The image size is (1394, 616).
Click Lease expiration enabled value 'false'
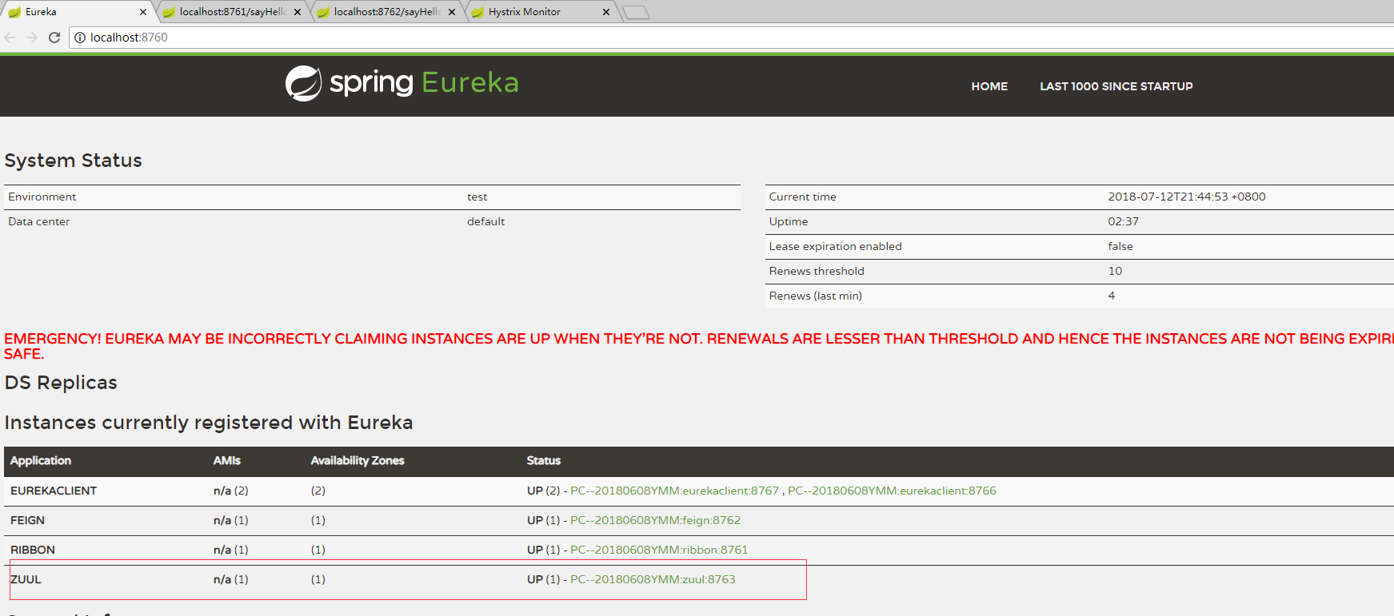(1120, 246)
